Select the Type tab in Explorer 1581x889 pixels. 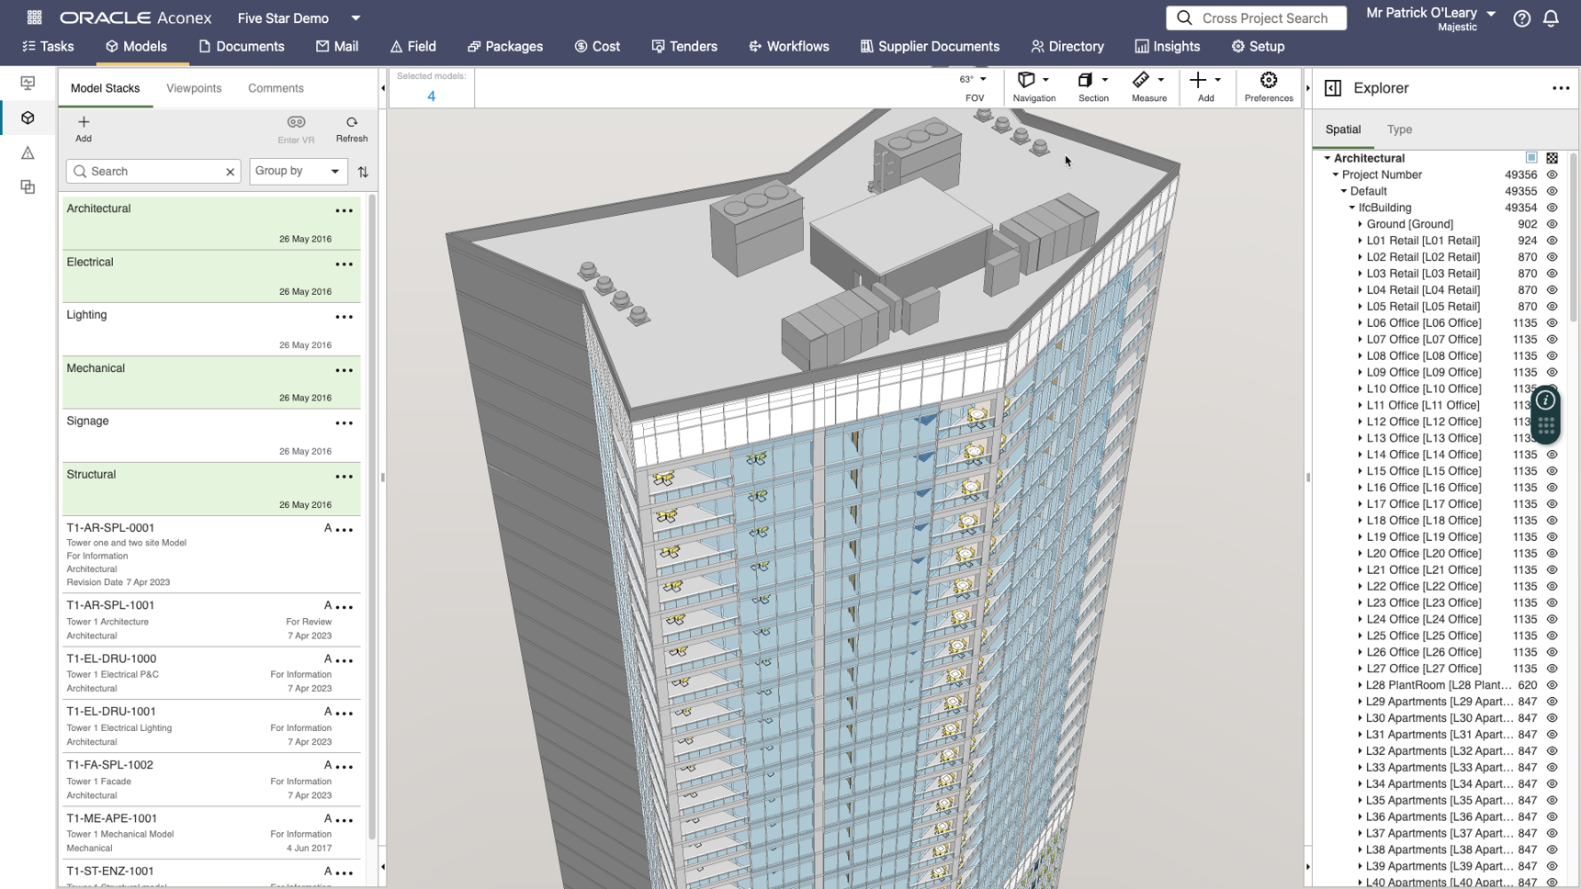tap(1399, 129)
